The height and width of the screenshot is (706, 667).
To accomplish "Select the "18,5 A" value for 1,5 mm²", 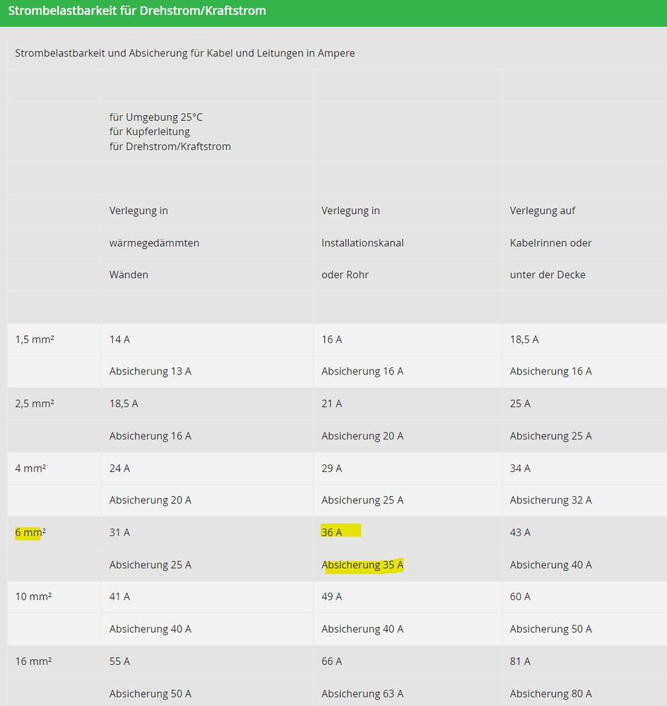I will (x=524, y=339).
